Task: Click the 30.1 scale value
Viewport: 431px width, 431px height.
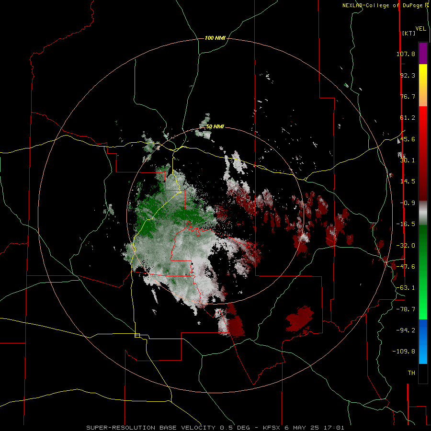Action: pyautogui.click(x=408, y=160)
